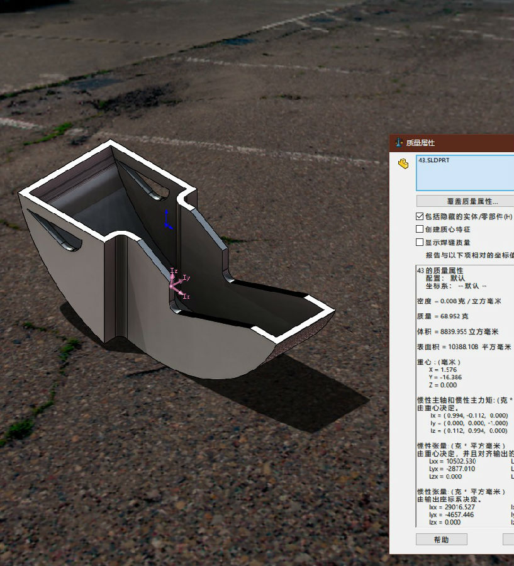Click the 表面积 result line
Image resolution: width=514 pixels, height=566 pixels.
(463, 347)
